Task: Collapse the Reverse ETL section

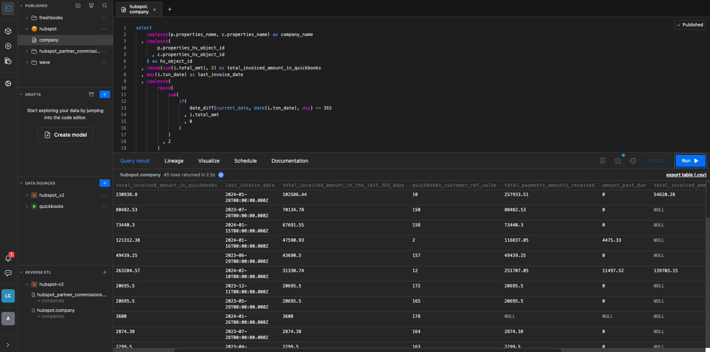Action: pyautogui.click(x=21, y=272)
